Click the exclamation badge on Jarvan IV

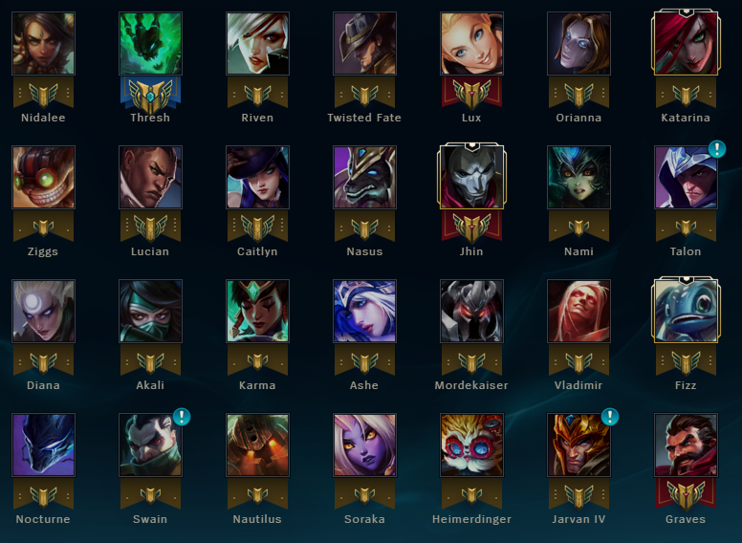click(610, 417)
